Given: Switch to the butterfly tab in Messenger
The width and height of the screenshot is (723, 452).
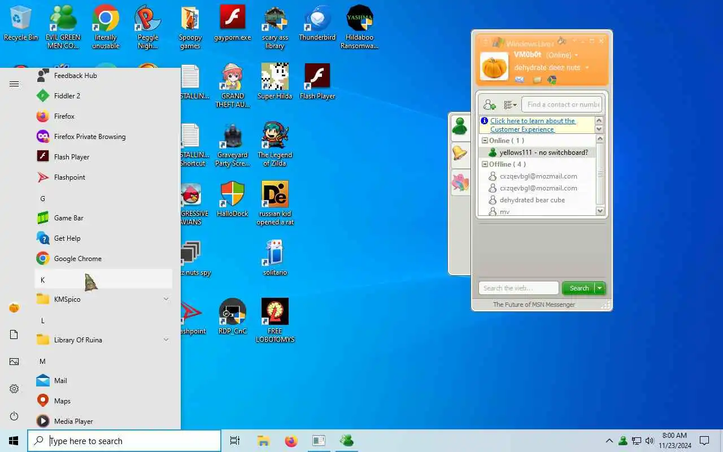Looking at the screenshot, I should pos(460,182).
